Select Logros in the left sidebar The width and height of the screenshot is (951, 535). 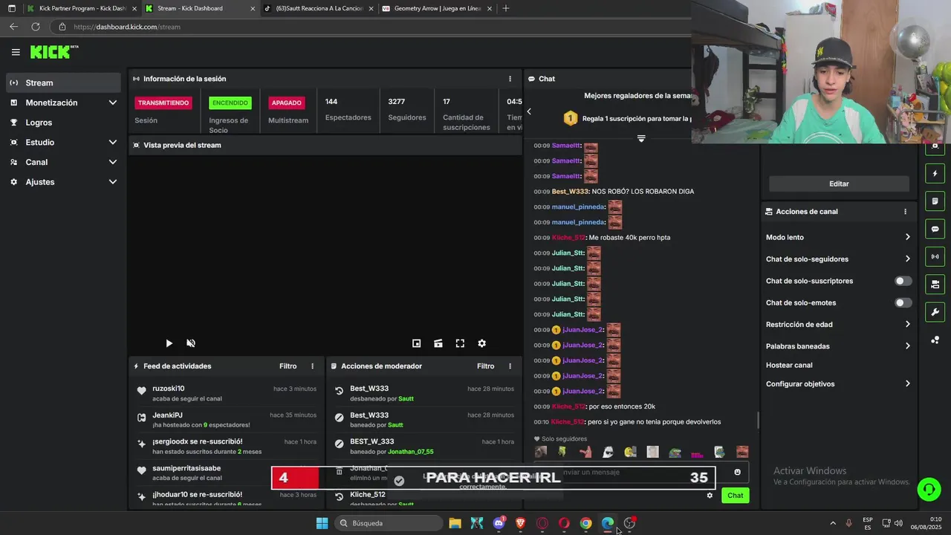click(63, 123)
